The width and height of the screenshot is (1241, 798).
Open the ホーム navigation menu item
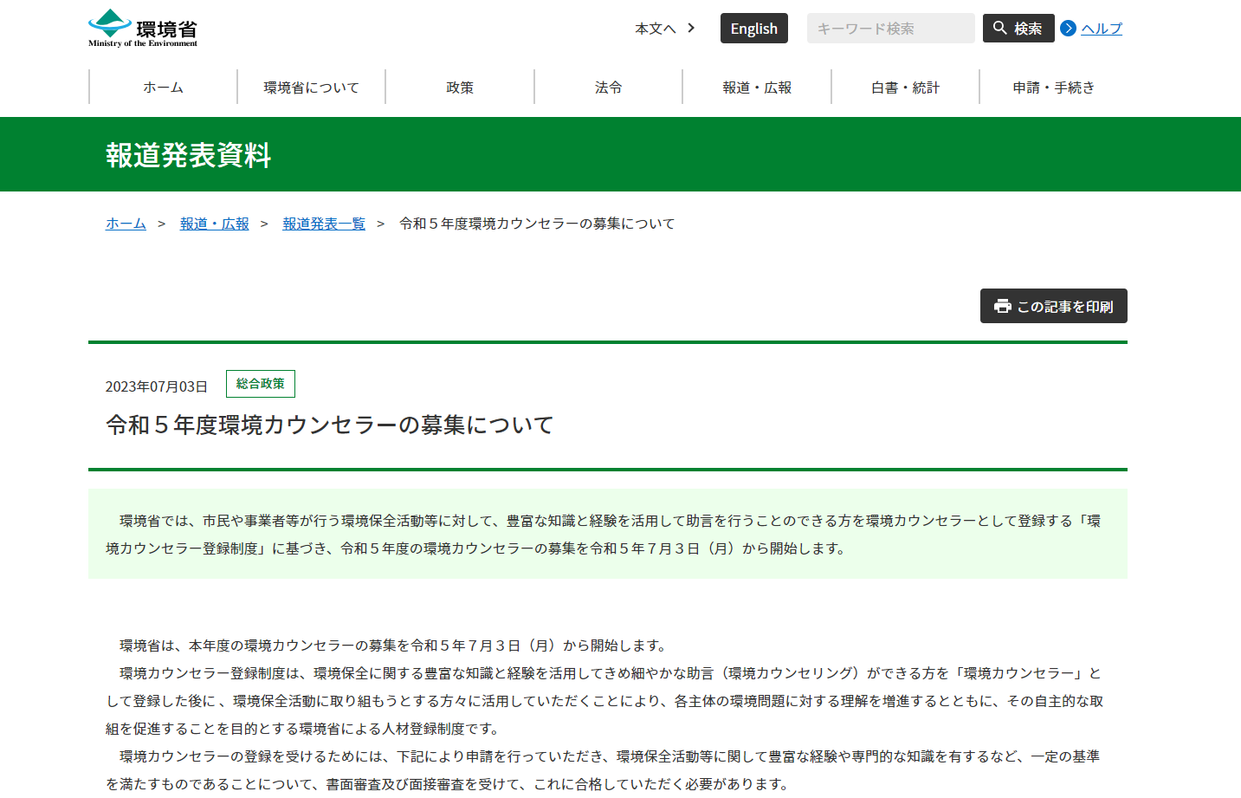point(163,88)
